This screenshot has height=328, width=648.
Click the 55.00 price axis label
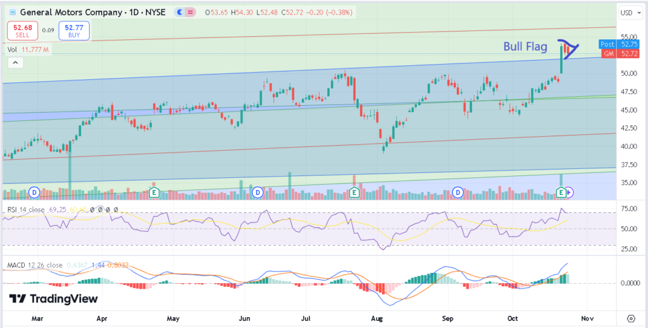[628, 37]
